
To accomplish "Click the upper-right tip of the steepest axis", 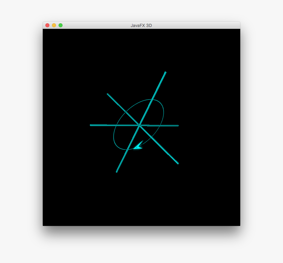I will pos(165,72).
